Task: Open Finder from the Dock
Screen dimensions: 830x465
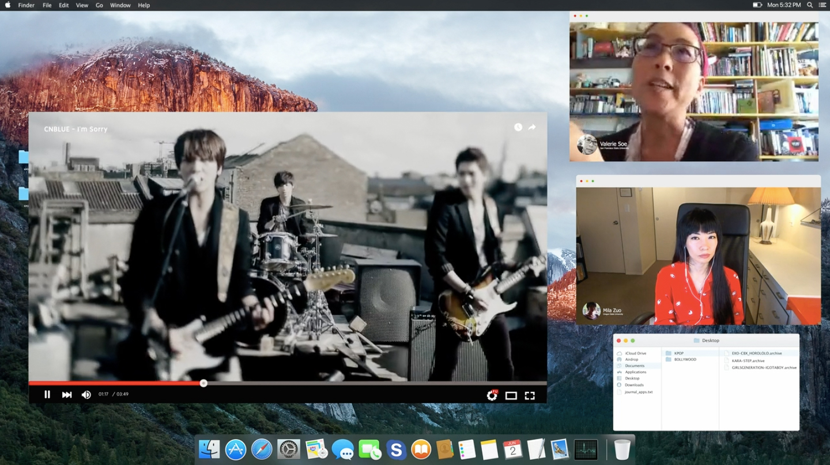Action: point(209,449)
